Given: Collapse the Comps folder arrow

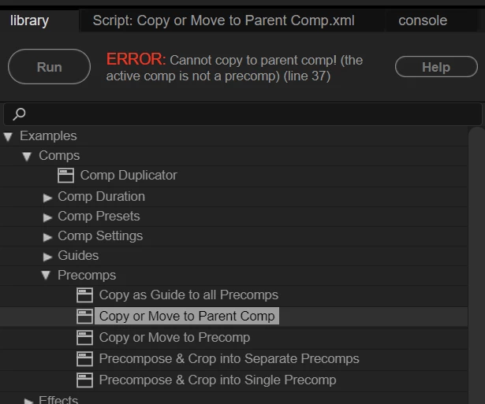Looking at the screenshot, I should pyautogui.click(x=28, y=157).
